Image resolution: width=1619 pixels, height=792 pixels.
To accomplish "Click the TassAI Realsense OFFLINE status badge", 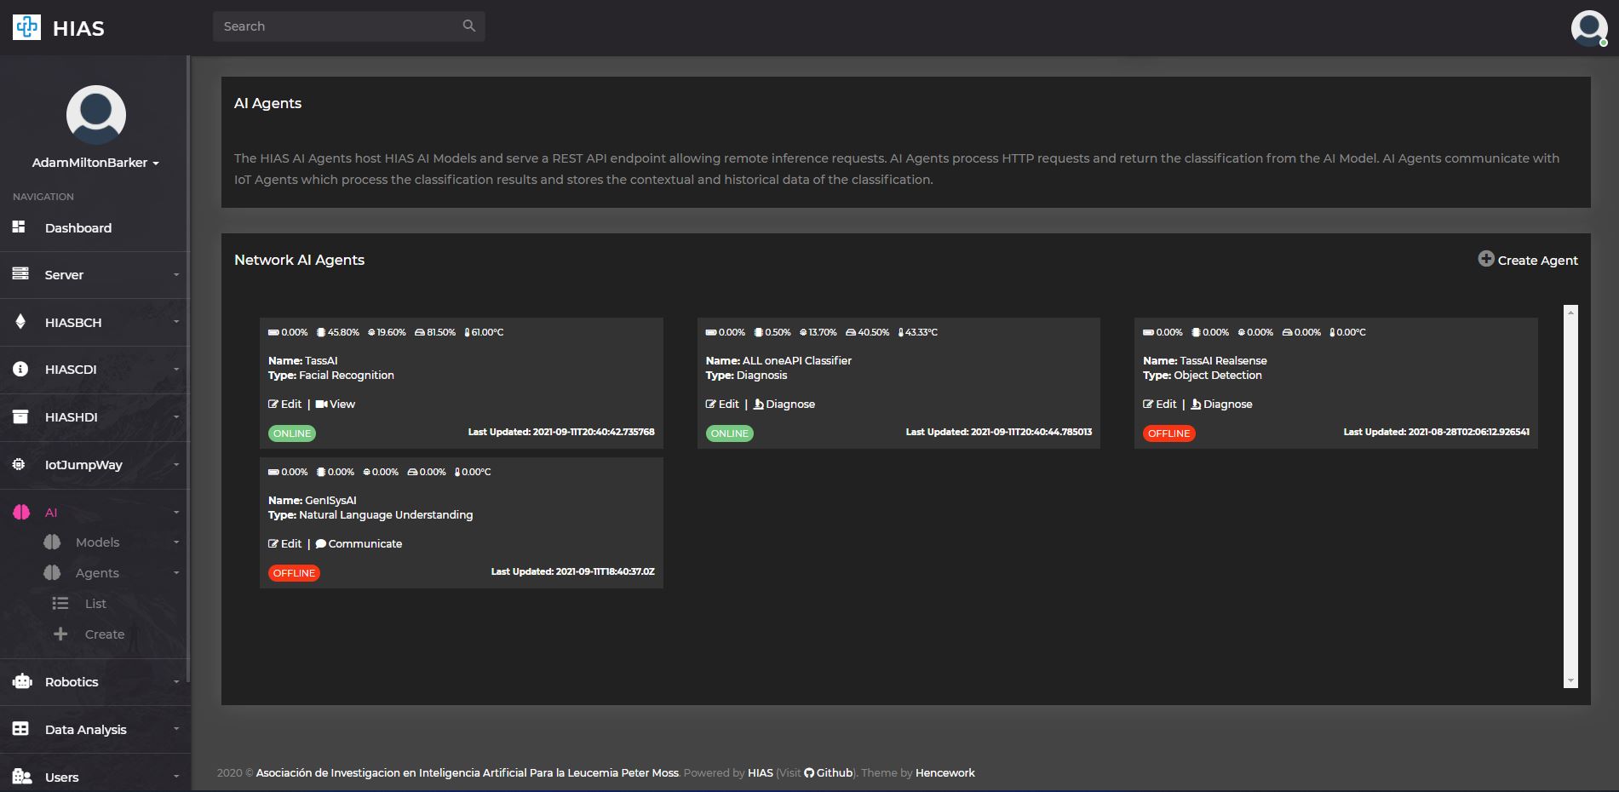I will coord(1169,433).
